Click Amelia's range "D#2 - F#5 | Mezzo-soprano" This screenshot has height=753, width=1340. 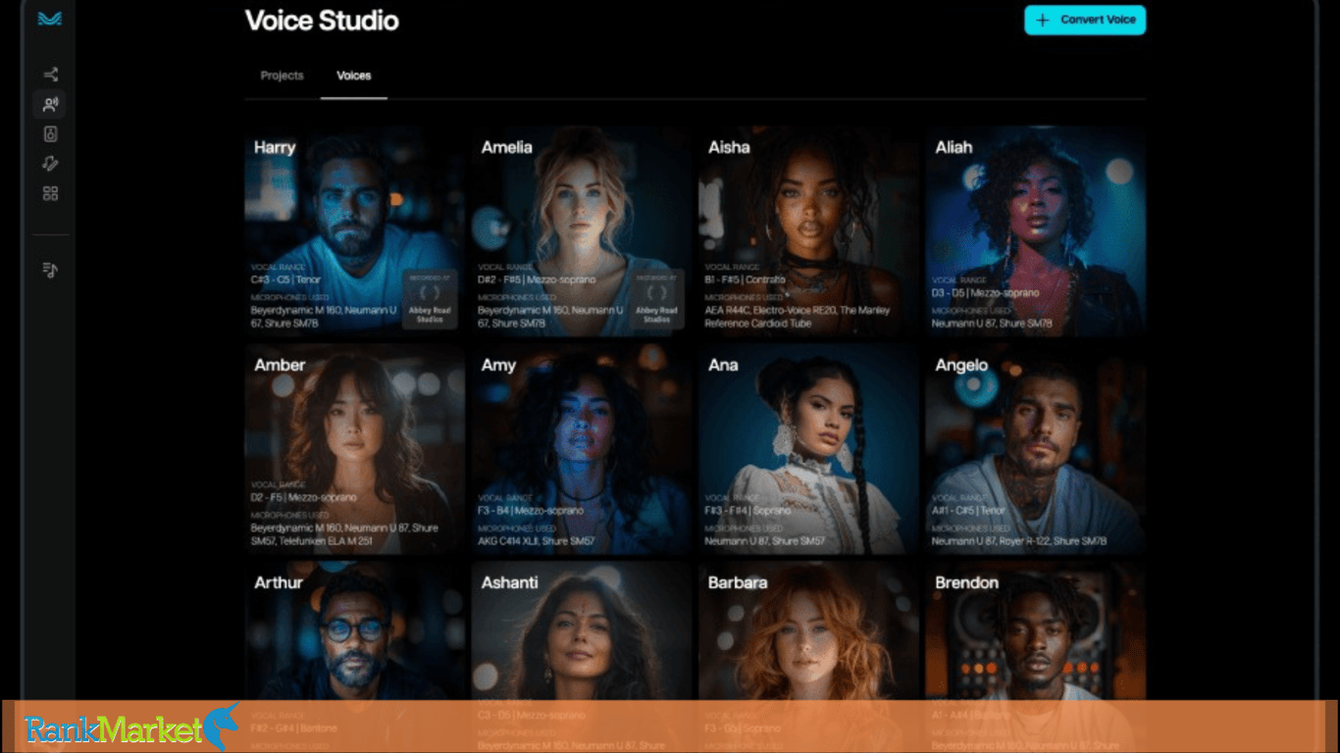click(537, 279)
